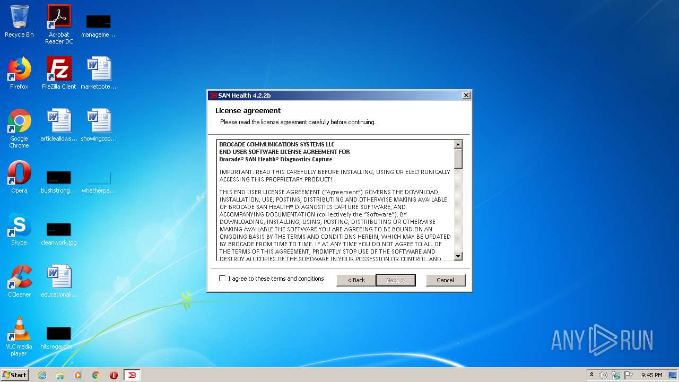Launch Acrobat Reader DC from desktop
679x382 pixels.
click(59, 24)
